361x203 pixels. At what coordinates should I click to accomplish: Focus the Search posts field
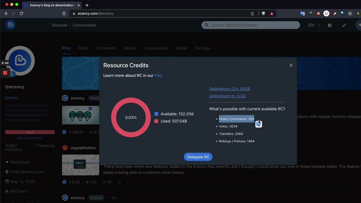pyautogui.click(x=251, y=25)
